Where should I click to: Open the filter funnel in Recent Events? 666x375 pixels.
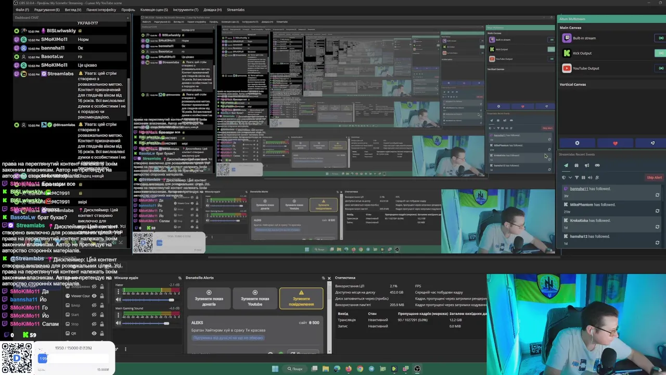point(577,178)
